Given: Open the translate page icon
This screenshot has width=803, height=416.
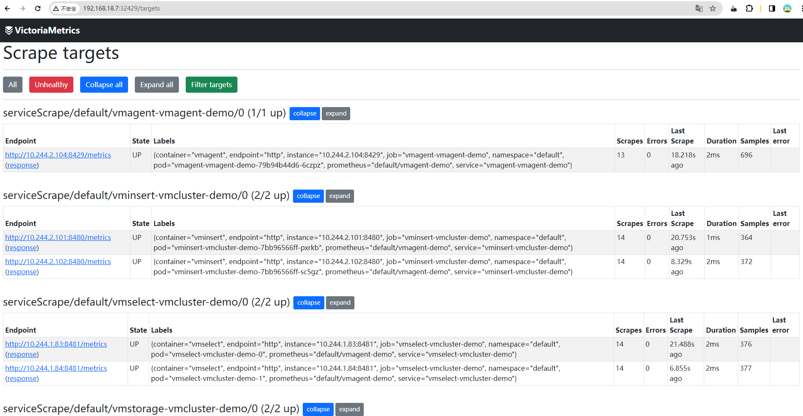Looking at the screenshot, I should pyautogui.click(x=699, y=8).
